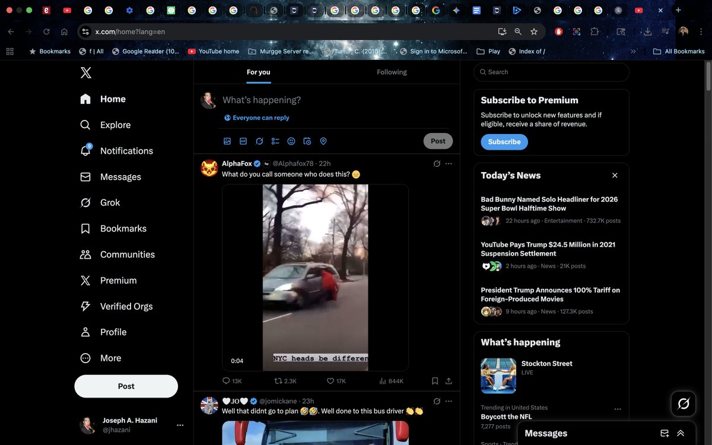Repost AlphaFox post with 2.3K reposts

(x=285, y=381)
